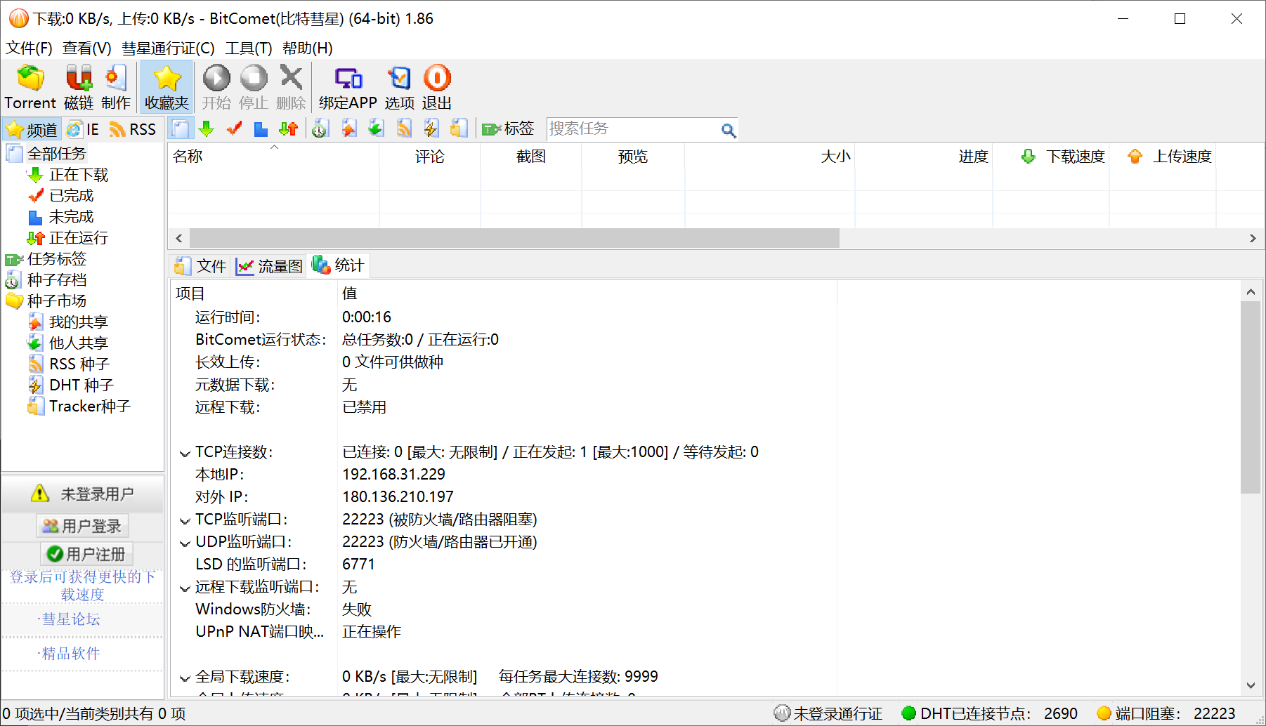Switch to the RSS sidebar tab
This screenshot has height=726, width=1266.
tap(133, 129)
